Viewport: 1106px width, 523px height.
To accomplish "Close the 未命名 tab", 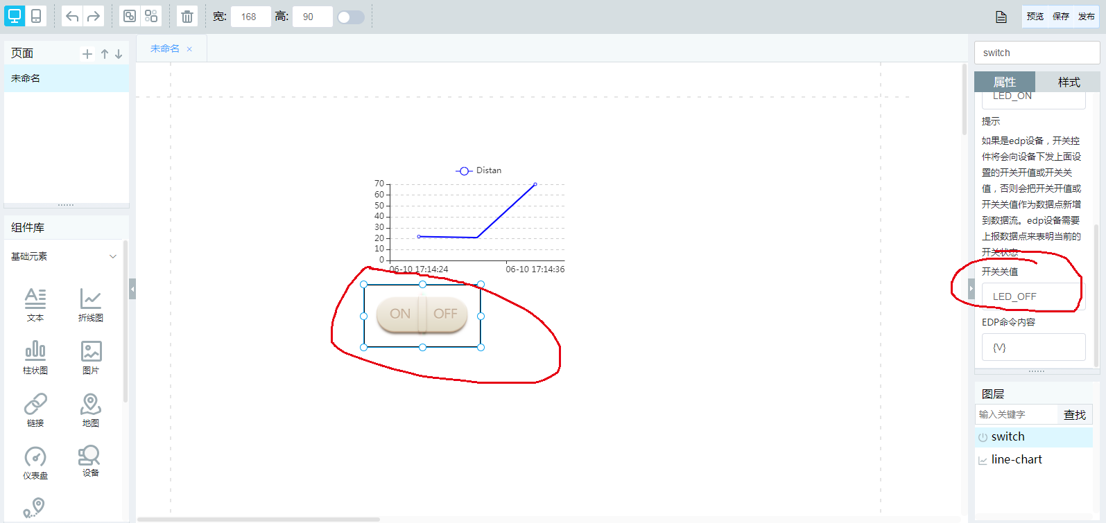I will pos(189,49).
